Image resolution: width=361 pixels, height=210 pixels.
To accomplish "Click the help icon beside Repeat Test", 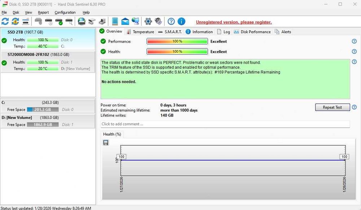I will [x=355, y=107].
